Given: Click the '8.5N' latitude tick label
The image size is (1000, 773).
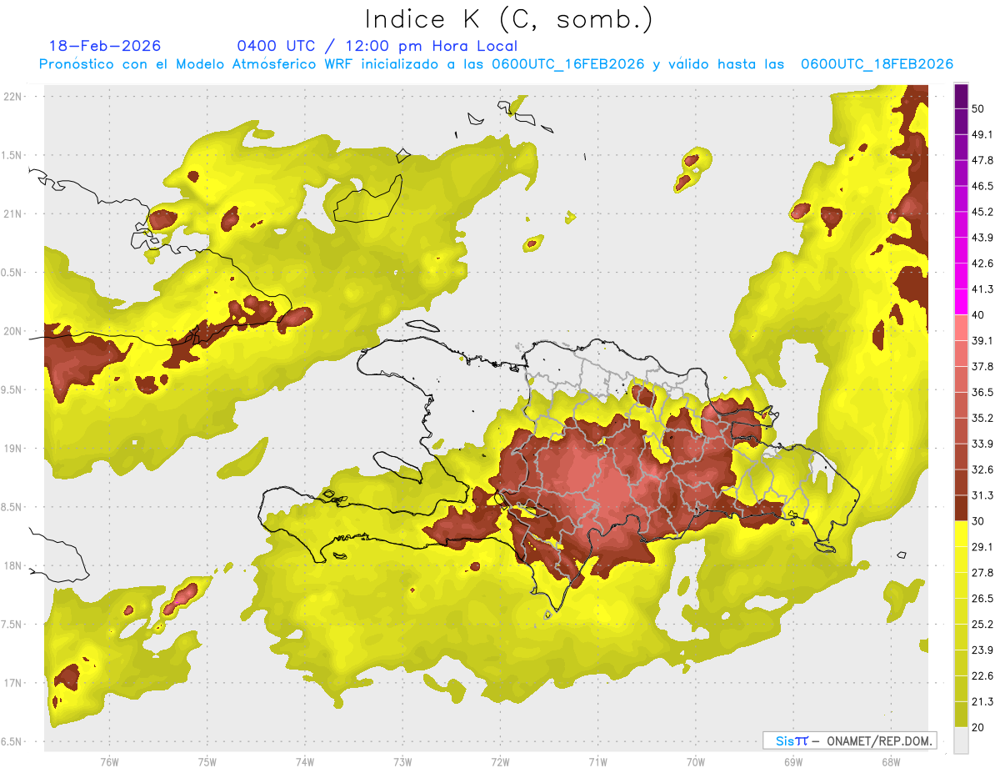Looking at the screenshot, I should click(x=12, y=508).
